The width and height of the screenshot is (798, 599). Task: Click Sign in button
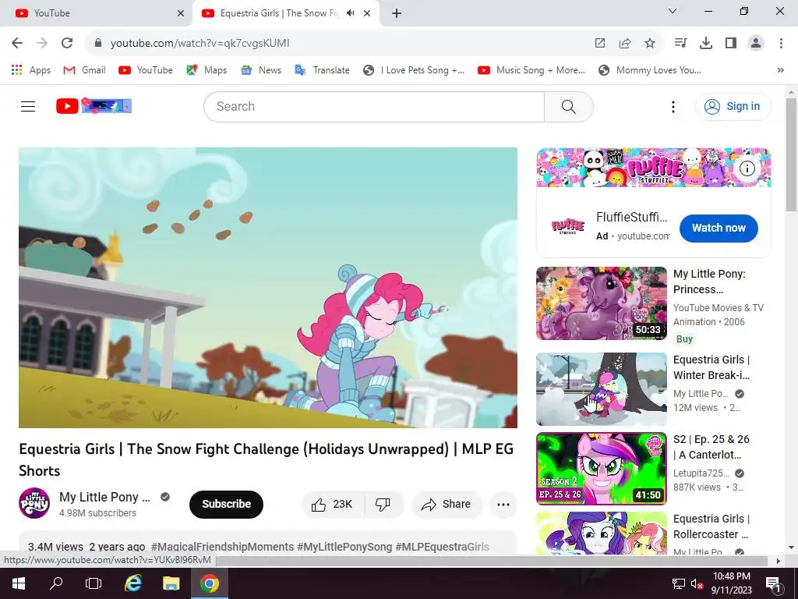733,106
